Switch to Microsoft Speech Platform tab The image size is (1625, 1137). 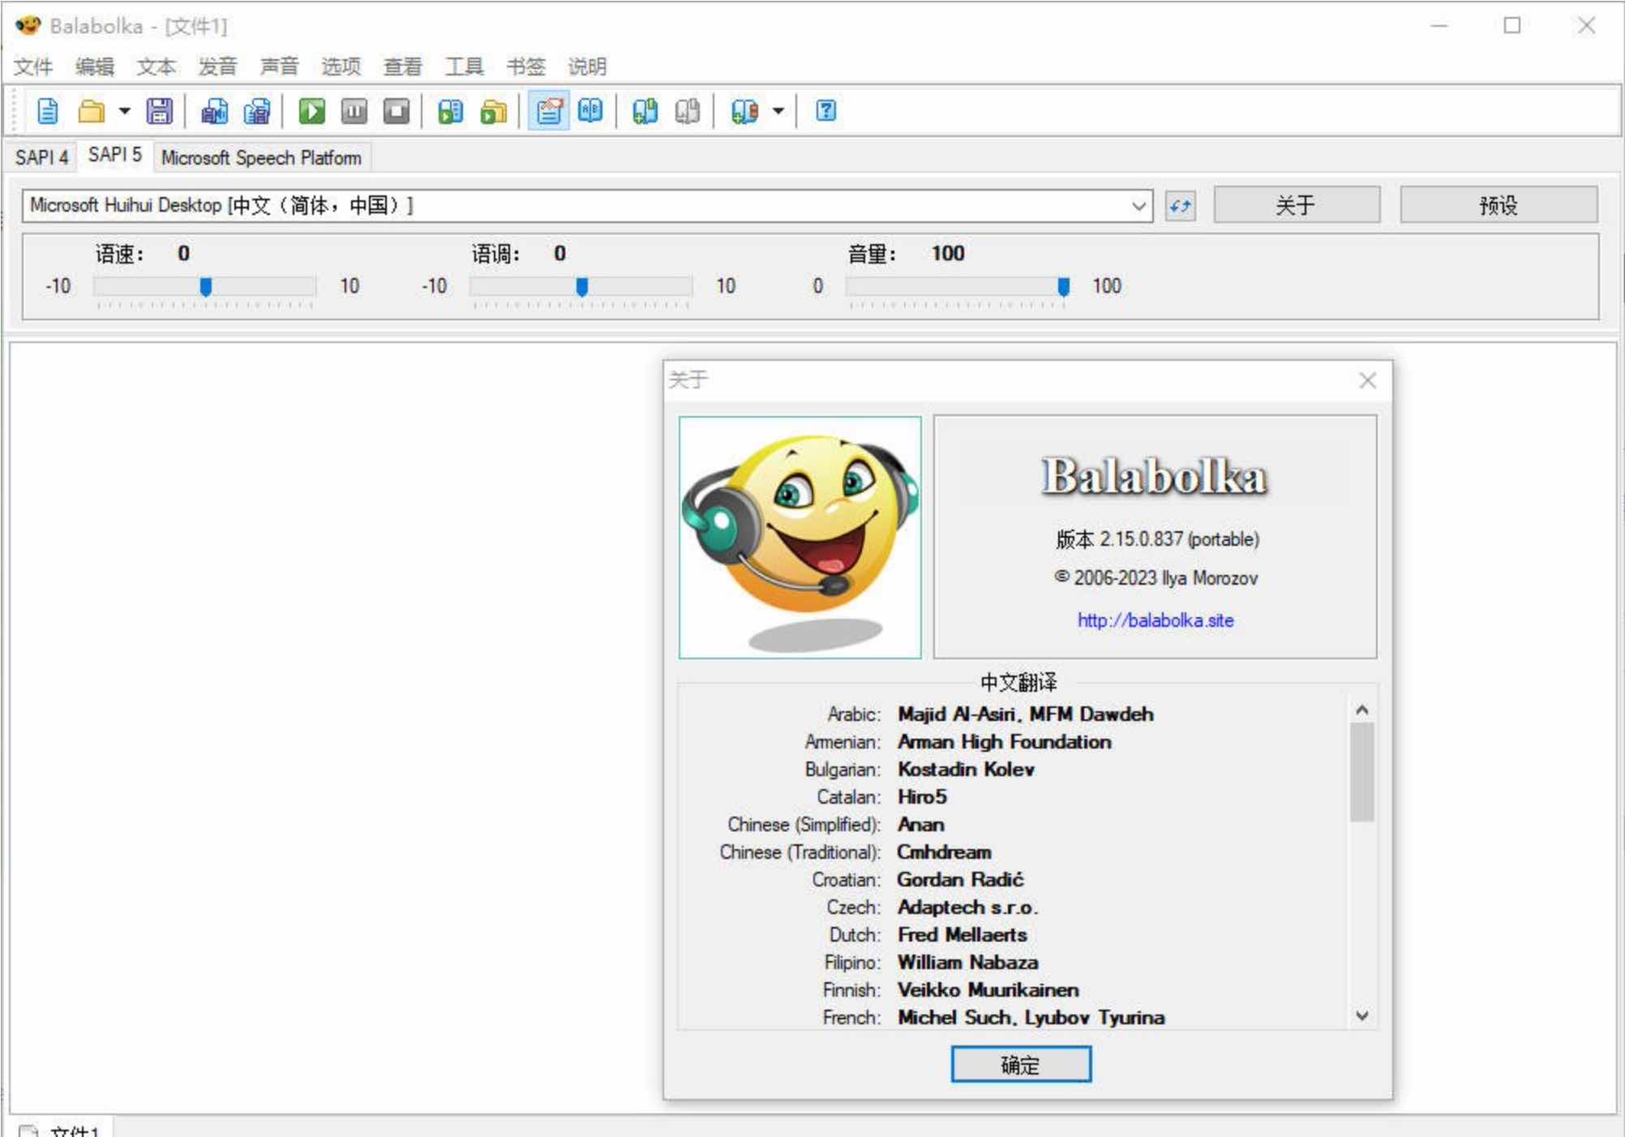(261, 157)
